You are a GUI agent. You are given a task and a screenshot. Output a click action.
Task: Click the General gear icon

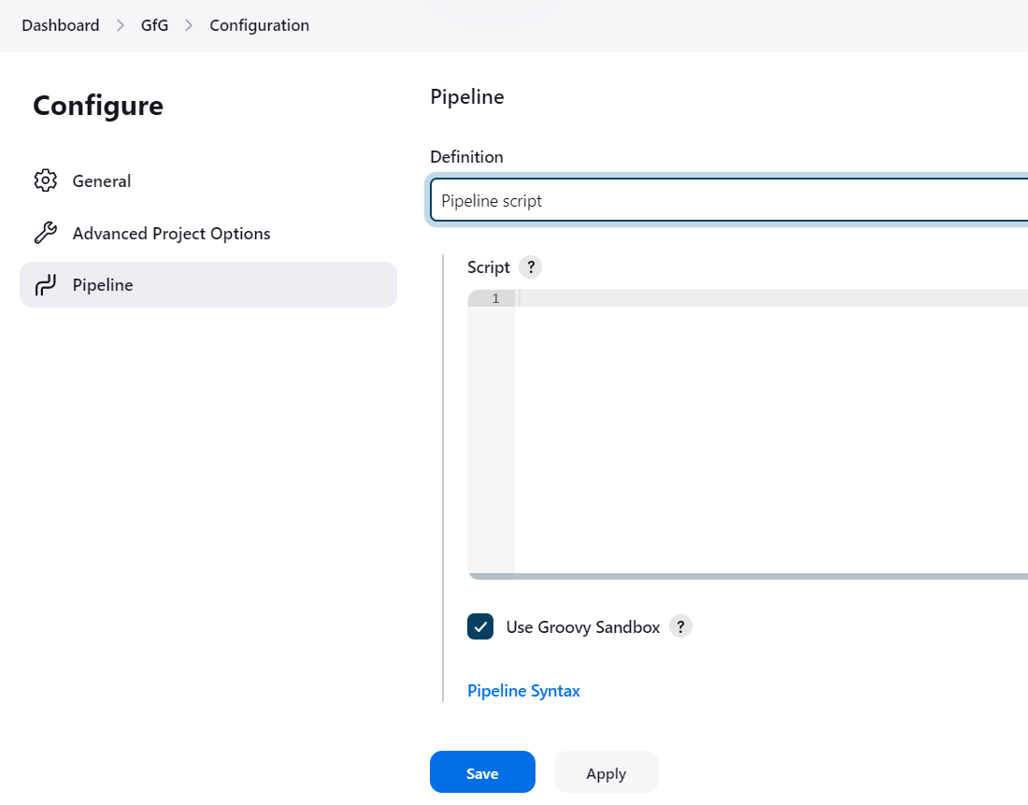(45, 180)
